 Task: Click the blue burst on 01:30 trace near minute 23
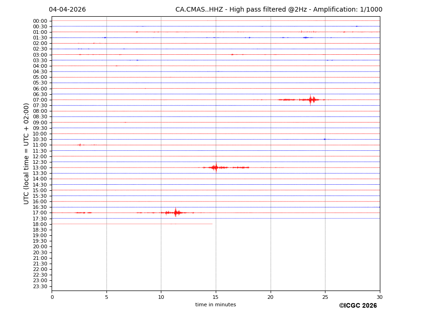[x=305, y=38]
